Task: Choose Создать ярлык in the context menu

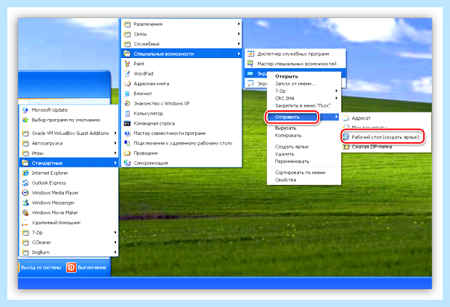Action: click(292, 147)
